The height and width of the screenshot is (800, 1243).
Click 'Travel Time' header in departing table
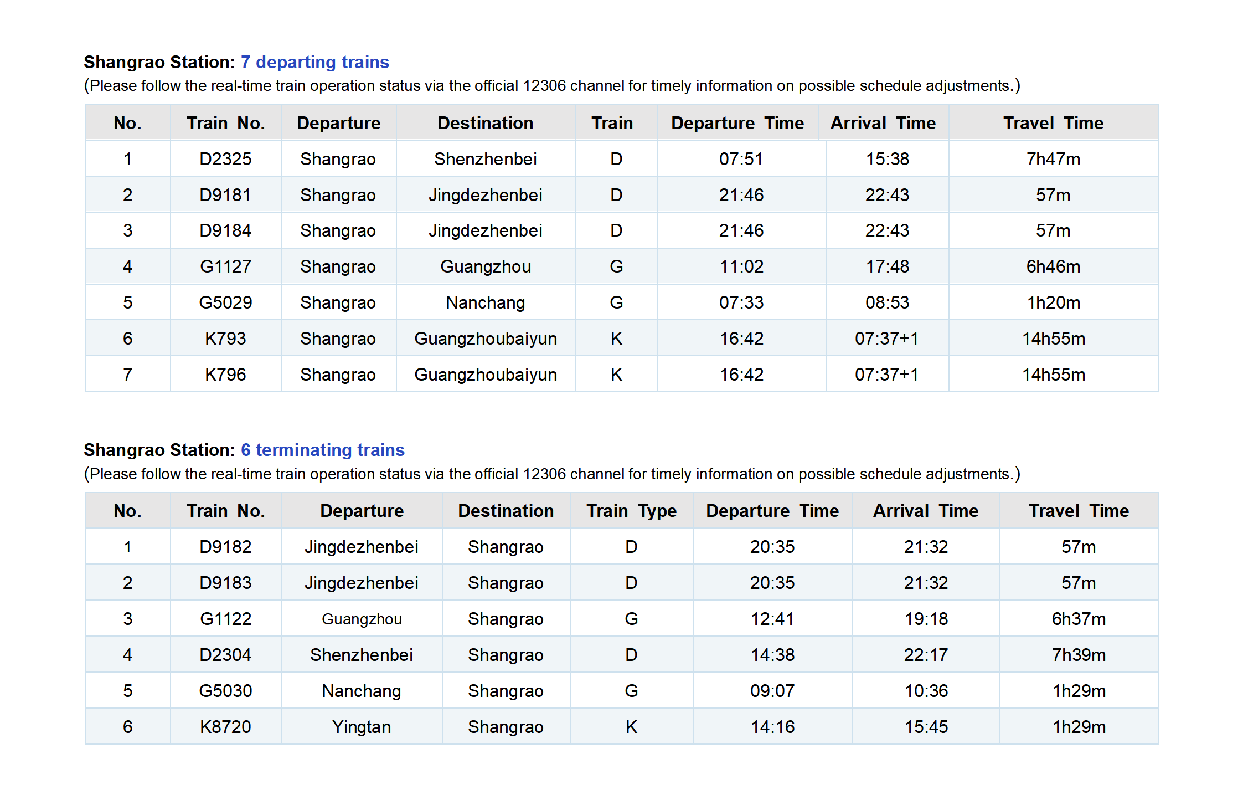tap(1053, 123)
